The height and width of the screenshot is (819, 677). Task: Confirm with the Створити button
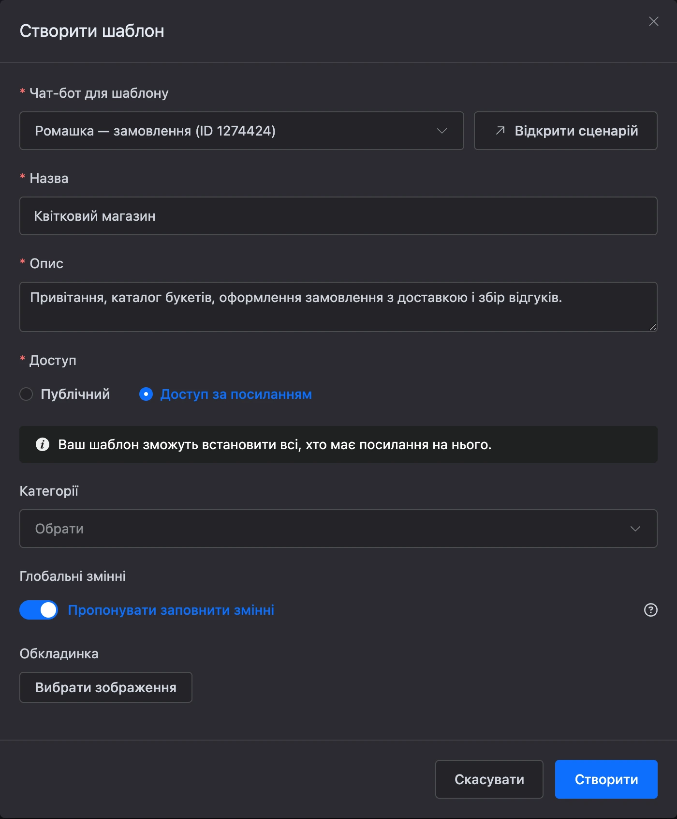coord(606,779)
